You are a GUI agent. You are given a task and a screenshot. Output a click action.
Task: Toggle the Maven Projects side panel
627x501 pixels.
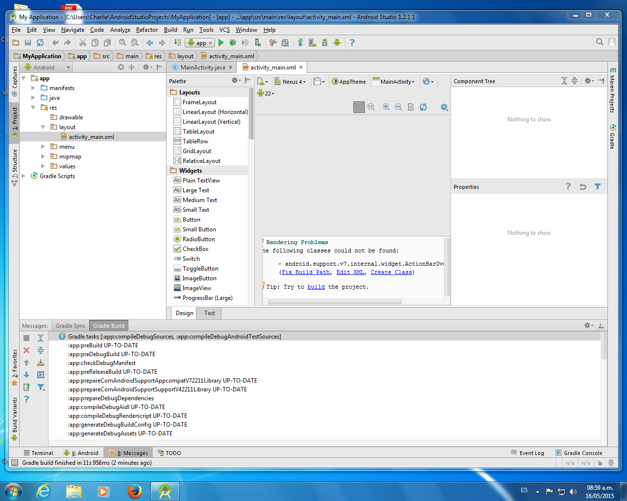[x=612, y=91]
